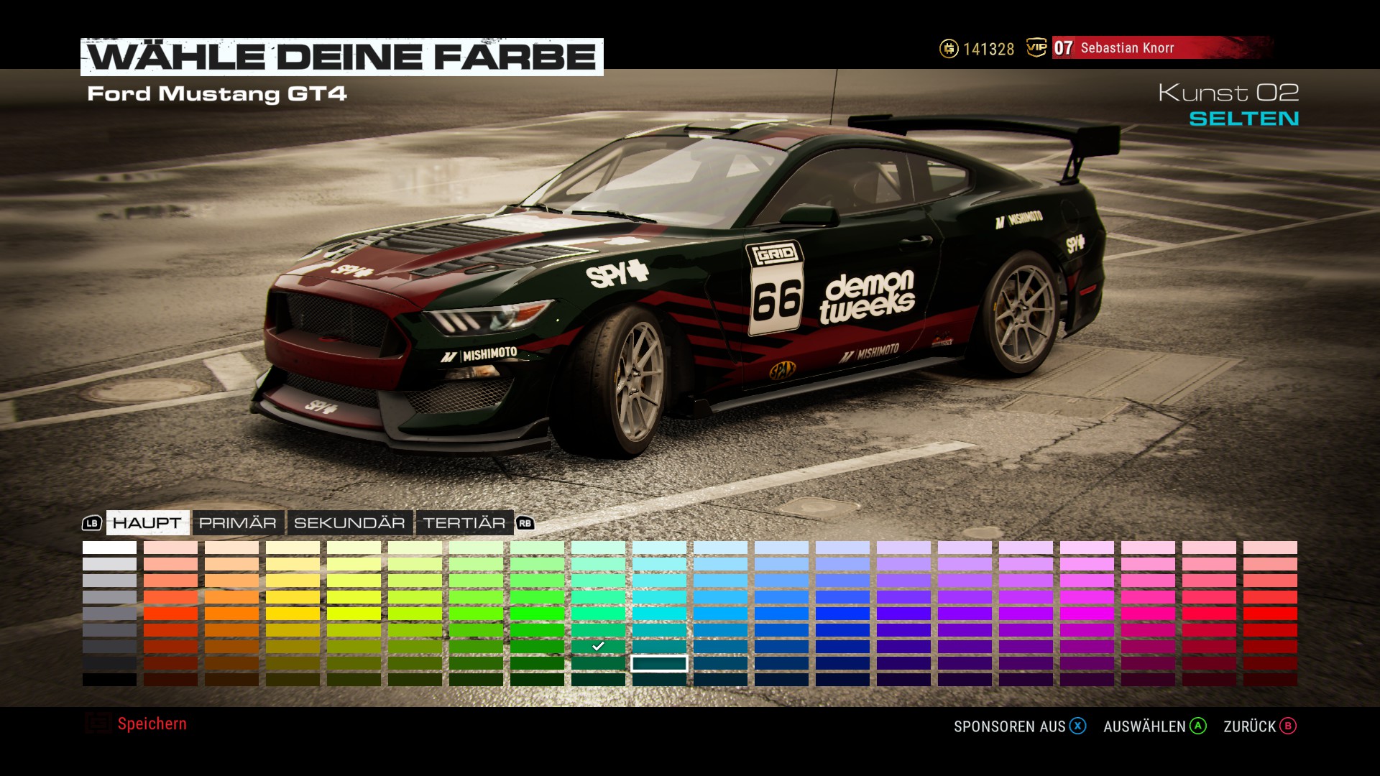The width and height of the screenshot is (1380, 776).
Task: Click the Ford Mustang GT4 label
Action: point(217,93)
